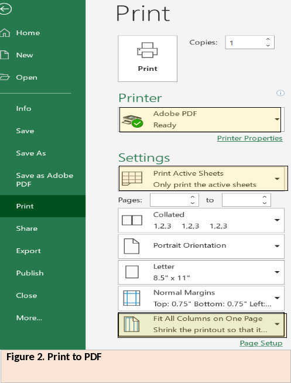Click the Normal Margins icon
The image size is (291, 383).
pos(132,298)
